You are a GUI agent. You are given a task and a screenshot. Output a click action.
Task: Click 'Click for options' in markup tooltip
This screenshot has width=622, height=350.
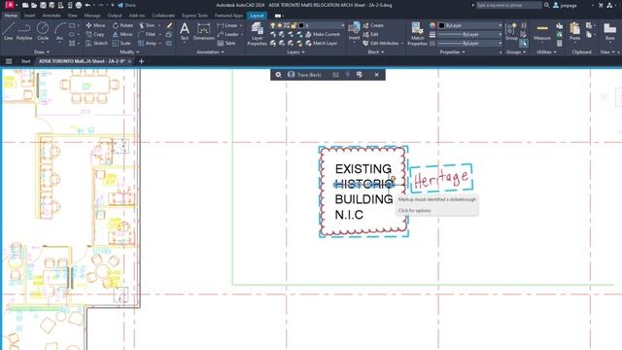click(x=415, y=211)
